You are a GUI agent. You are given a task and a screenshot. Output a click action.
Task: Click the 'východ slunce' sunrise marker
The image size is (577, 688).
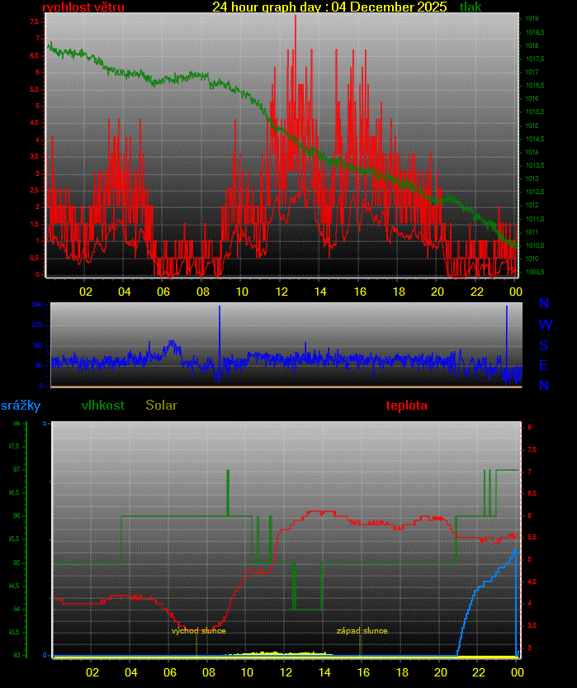click(198, 631)
